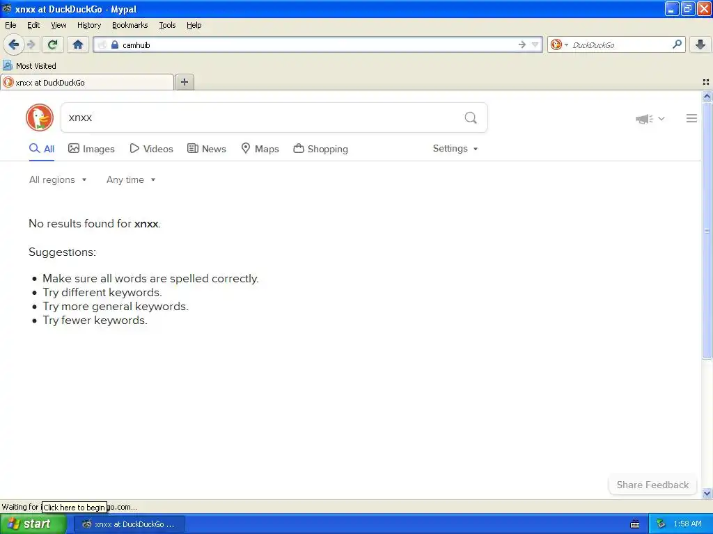Open the View menu
713x534 pixels.
tap(58, 25)
